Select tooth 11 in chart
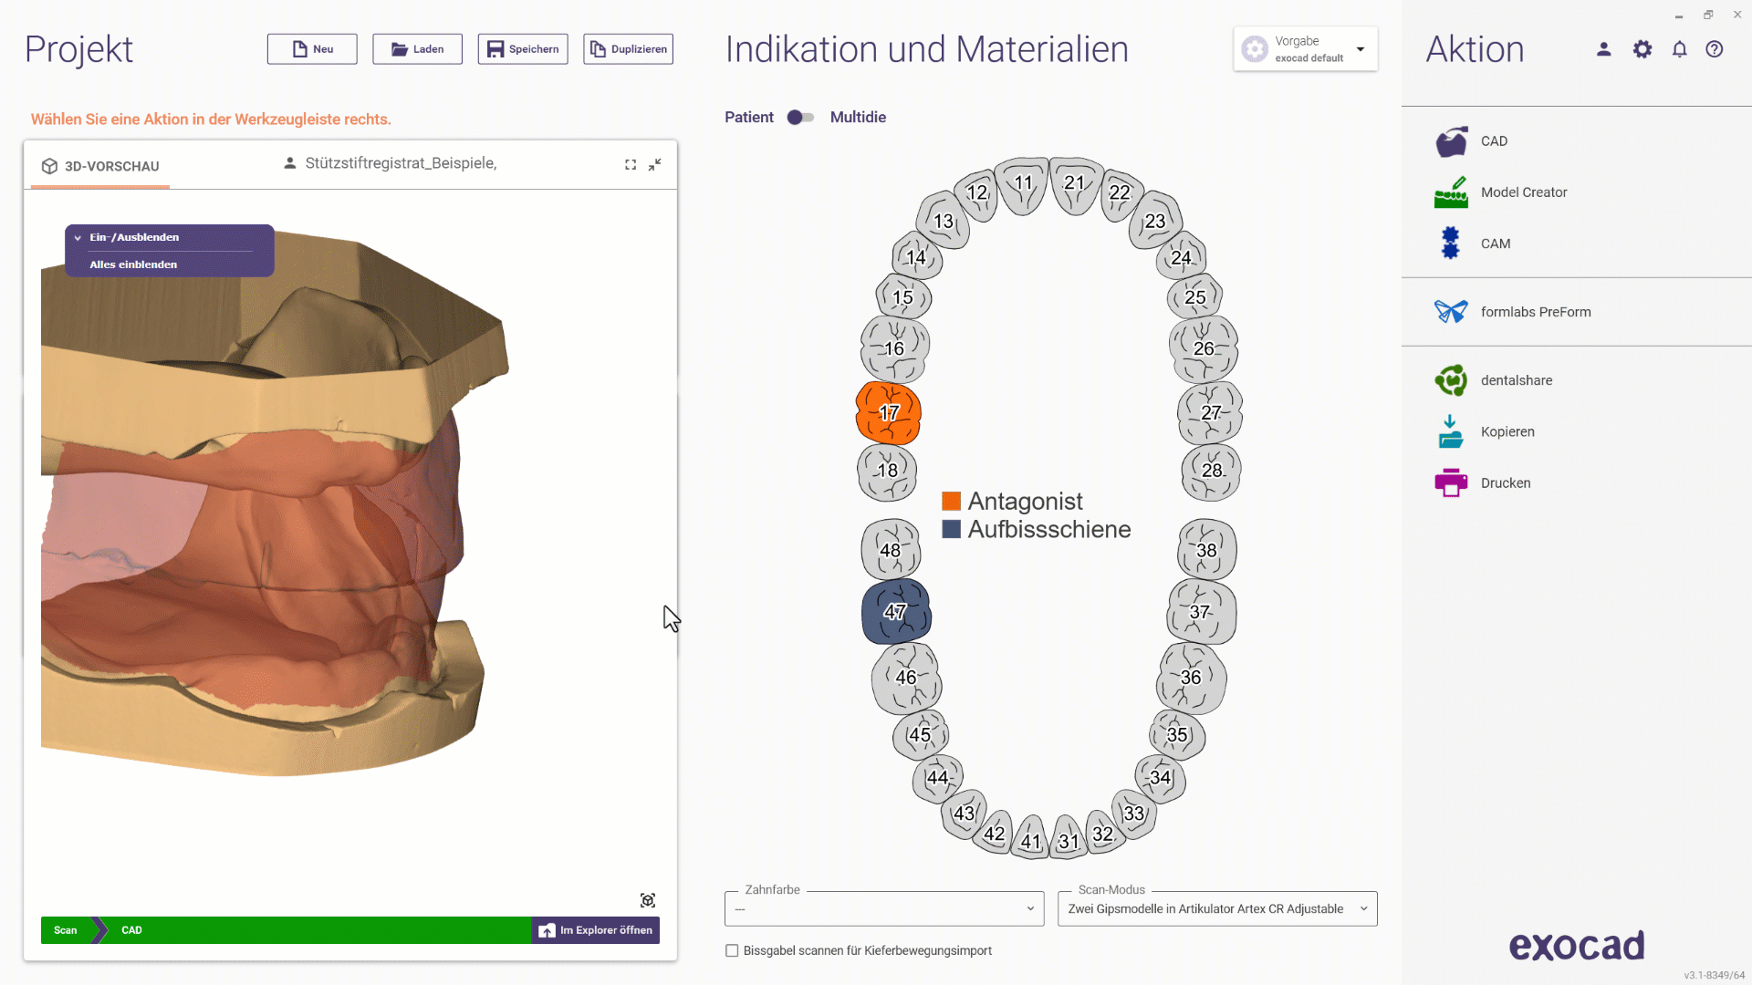Viewport: 1752px width, 985px height. [x=1022, y=185]
